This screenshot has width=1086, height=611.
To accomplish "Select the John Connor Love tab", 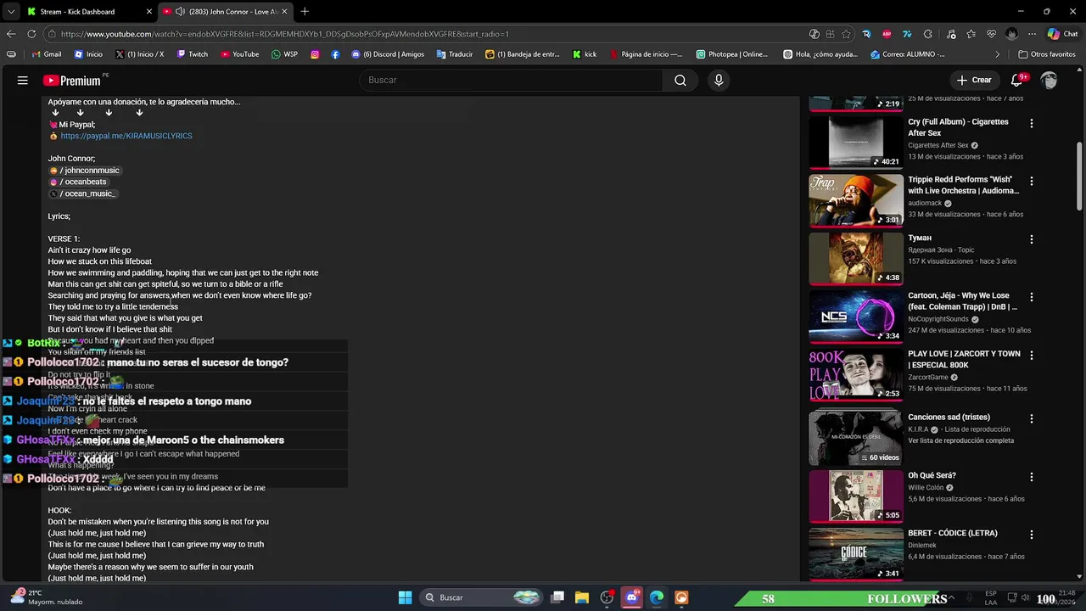I will tap(226, 11).
